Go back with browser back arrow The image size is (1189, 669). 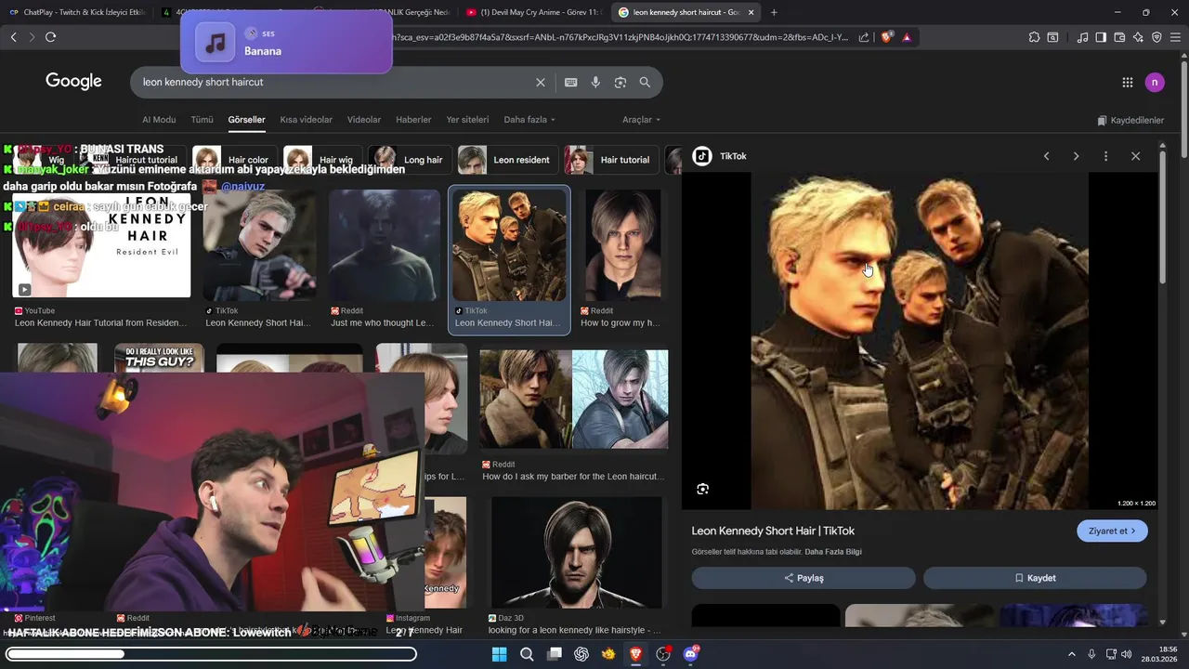click(13, 37)
